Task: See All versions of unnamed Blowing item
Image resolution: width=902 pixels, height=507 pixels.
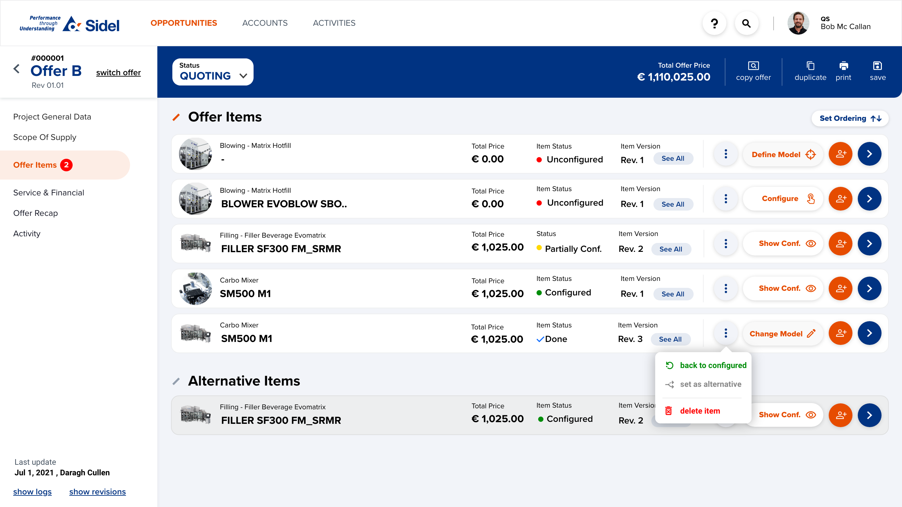Action: 673,159
